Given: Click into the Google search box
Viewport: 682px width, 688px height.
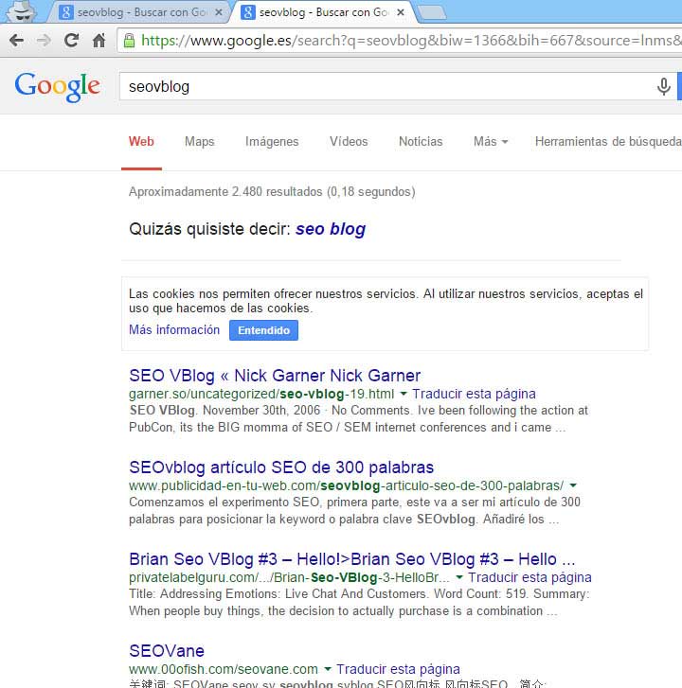Looking at the screenshot, I should pos(379,87).
